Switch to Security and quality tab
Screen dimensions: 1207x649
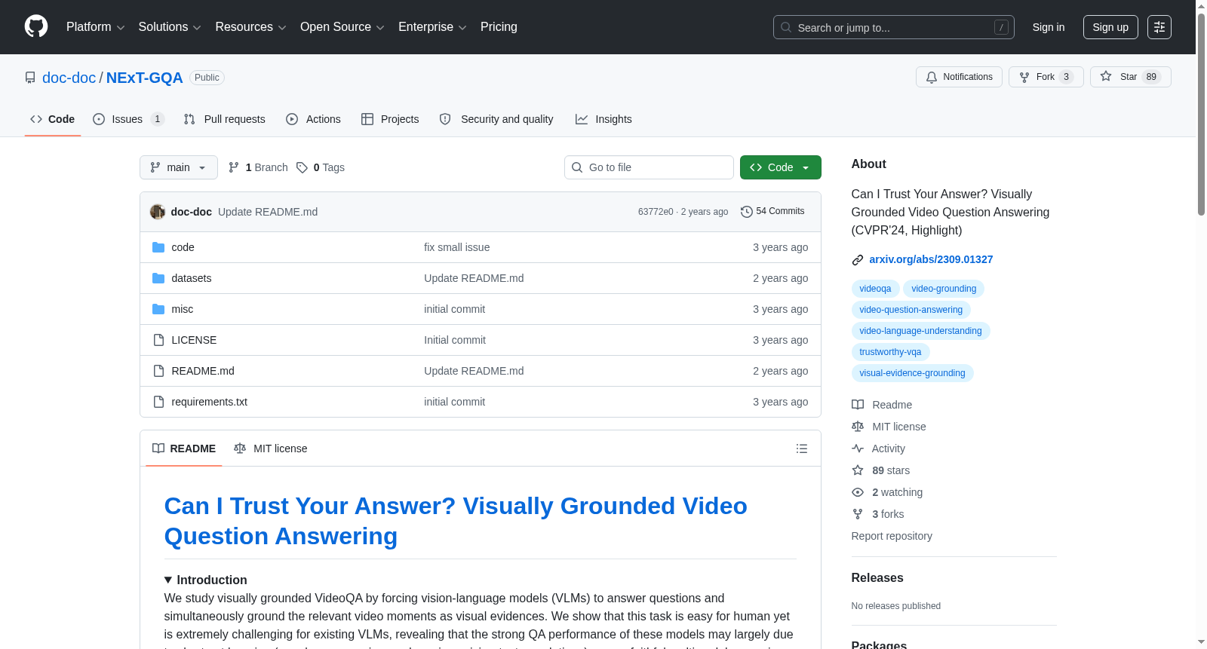496,119
